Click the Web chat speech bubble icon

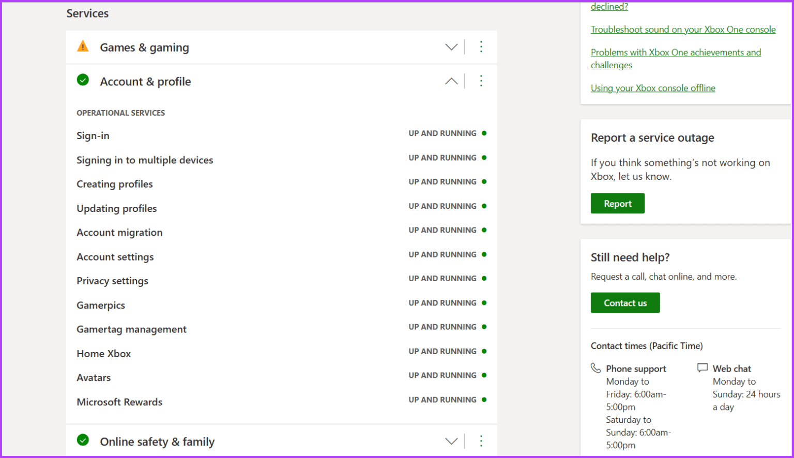point(703,368)
